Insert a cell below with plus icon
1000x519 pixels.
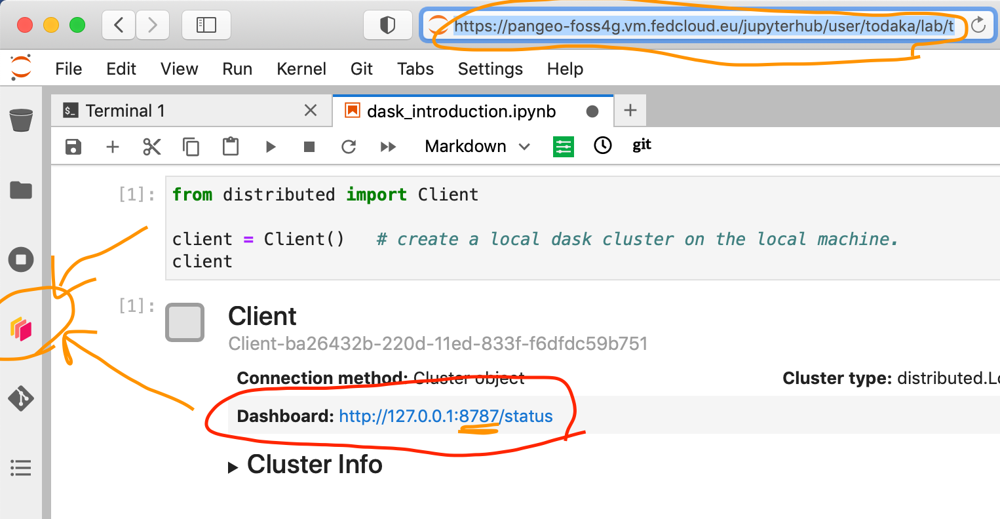click(113, 146)
